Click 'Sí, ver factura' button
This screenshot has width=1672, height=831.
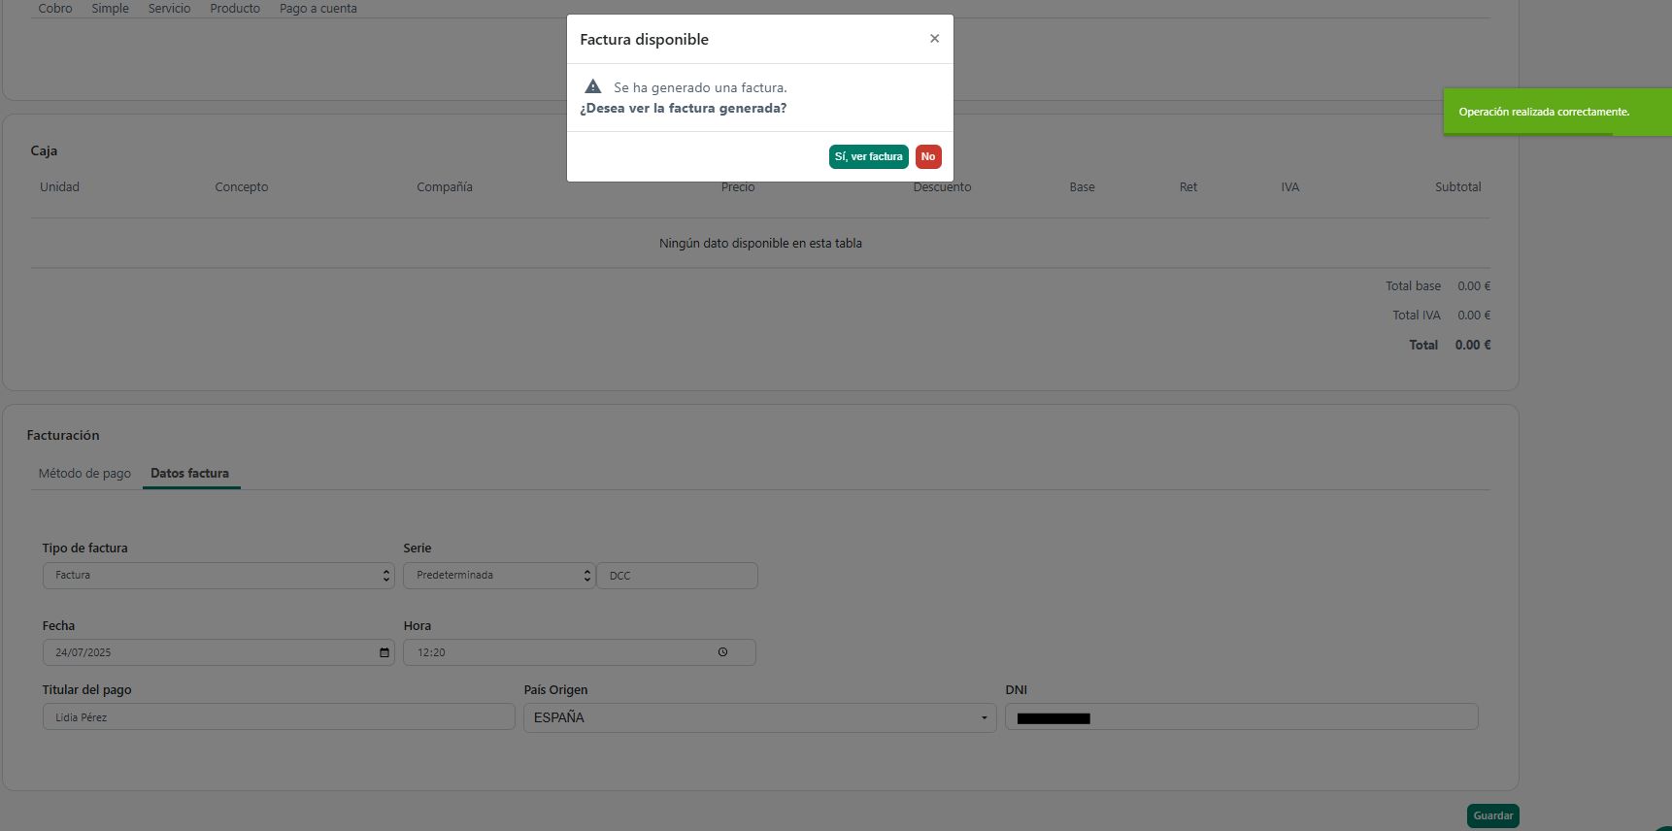pyautogui.click(x=869, y=156)
